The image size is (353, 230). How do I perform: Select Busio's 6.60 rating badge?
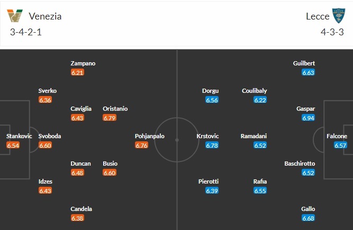click(110, 172)
